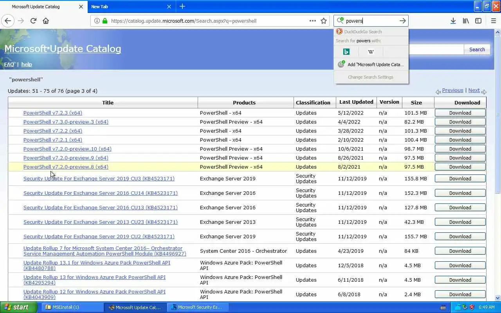Image resolution: width=501 pixels, height=313 pixels.
Task: Open Change Search Settings
Action: click(x=371, y=77)
